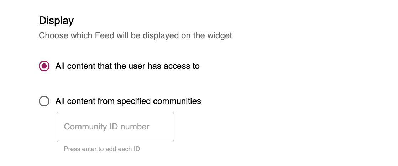Viewport: 398px width, 166px height.
Task: Focus the text box under specified communities
Action: tap(115, 127)
